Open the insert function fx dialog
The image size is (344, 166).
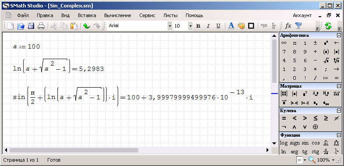[288, 26]
